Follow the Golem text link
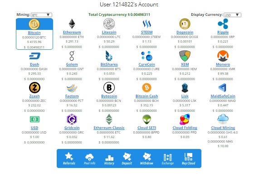Viewport: 264px width, 182px height. pyautogui.click(x=72, y=64)
